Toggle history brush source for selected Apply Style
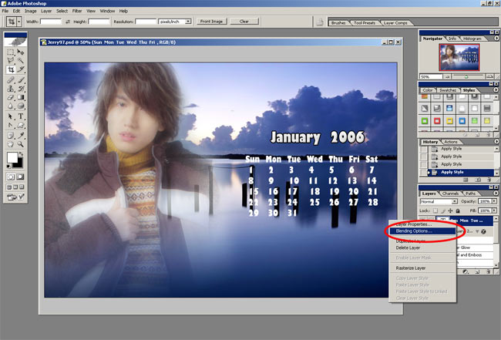This screenshot has height=340, width=501. 424,172
